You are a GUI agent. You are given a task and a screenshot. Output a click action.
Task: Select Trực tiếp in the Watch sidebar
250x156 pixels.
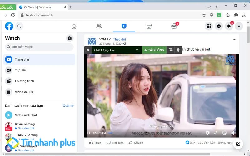point(39,70)
